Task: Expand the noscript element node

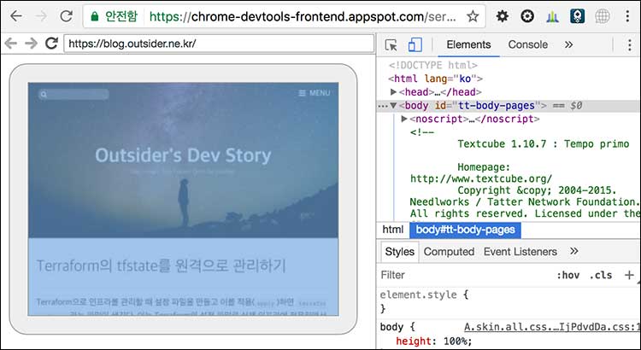Action: coord(404,119)
